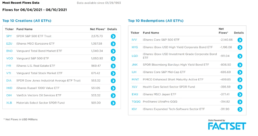Click the VOO ticker link
Image resolution: width=258 pixels, height=136 pixels.
pos(10,58)
